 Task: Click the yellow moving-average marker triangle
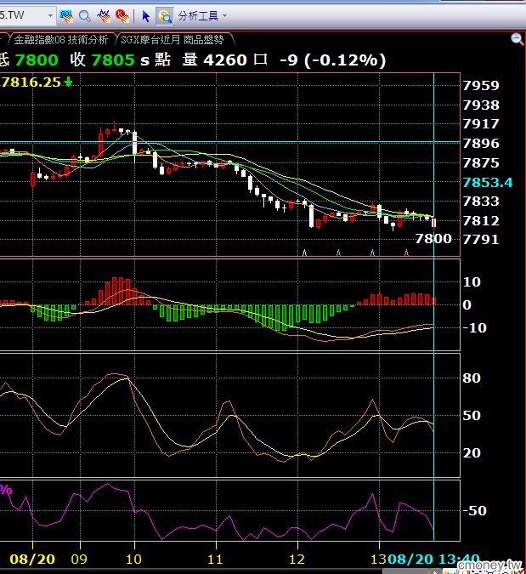click(x=304, y=253)
